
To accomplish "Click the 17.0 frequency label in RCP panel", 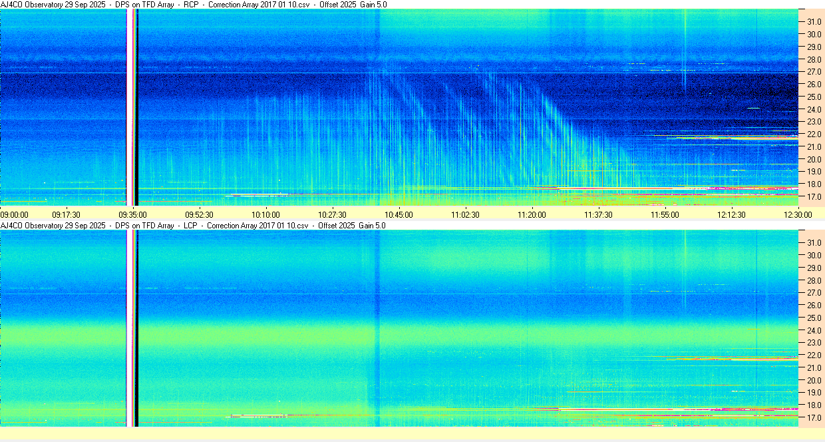I will click(814, 197).
